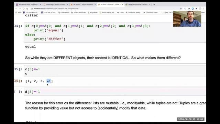The width and height of the screenshot is (220, 124).
Task: Click the output list [1, 2, 3, -1]
Action: 39,81
